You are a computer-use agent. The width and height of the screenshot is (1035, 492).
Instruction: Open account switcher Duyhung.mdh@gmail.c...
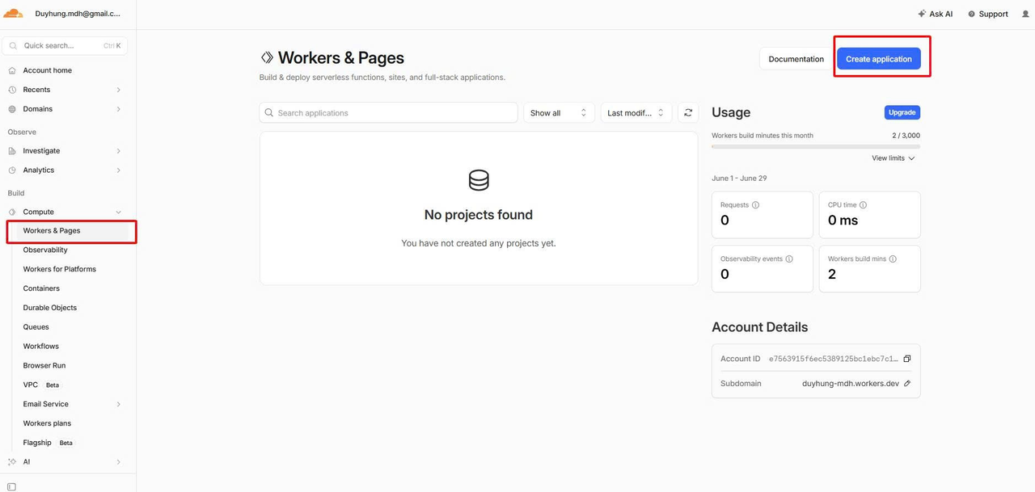[x=77, y=14]
